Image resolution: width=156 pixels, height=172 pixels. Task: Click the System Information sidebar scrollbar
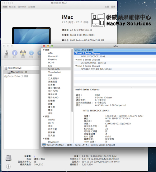coord(72,81)
